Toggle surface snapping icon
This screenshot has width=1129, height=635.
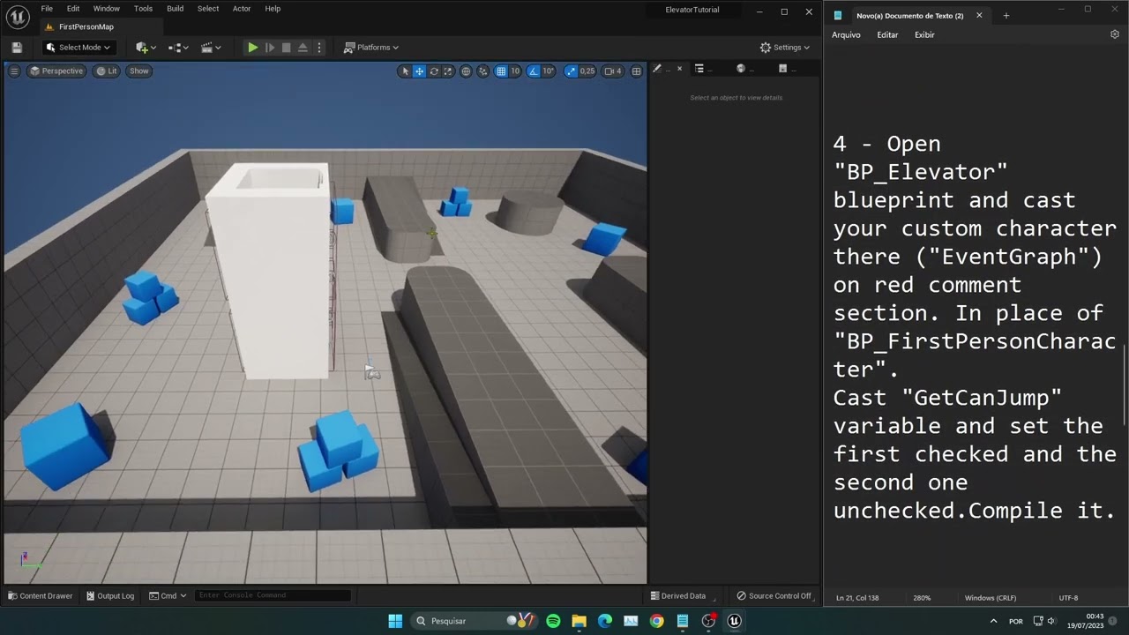pyautogui.click(x=482, y=71)
